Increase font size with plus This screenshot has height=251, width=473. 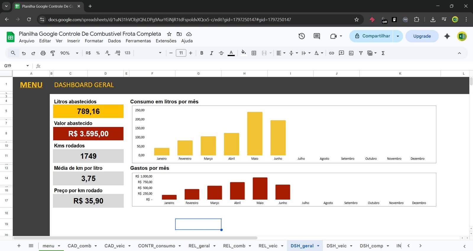tap(191, 53)
